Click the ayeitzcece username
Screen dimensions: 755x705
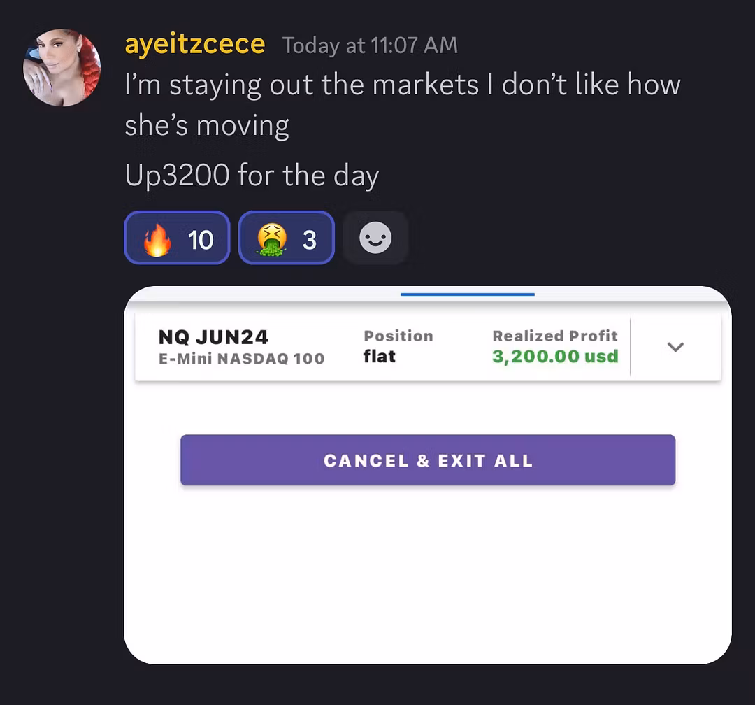[x=194, y=45]
